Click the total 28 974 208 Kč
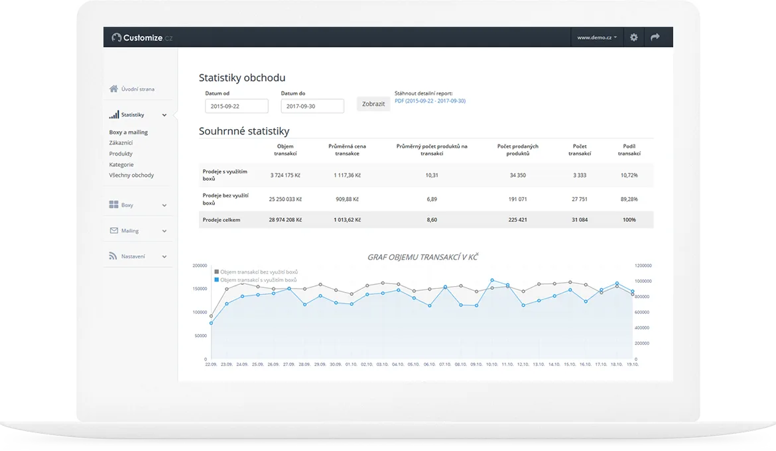776x451 pixels. [x=285, y=220]
